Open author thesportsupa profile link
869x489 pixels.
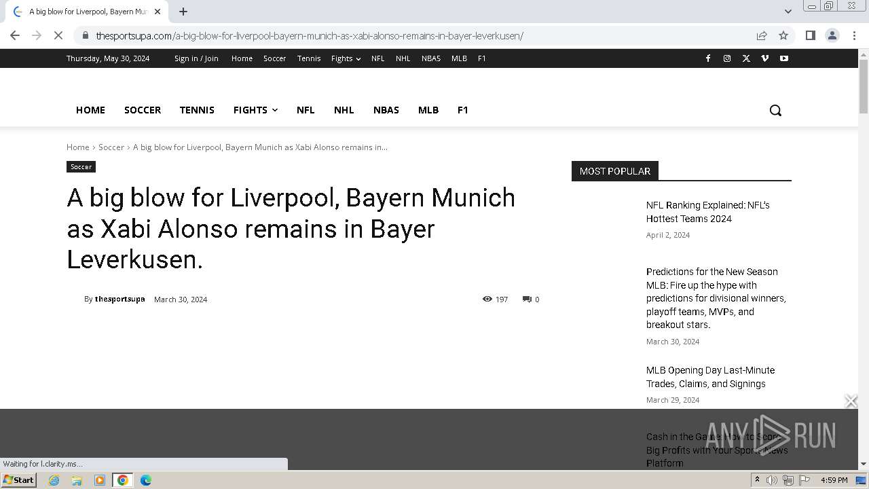[x=119, y=299]
